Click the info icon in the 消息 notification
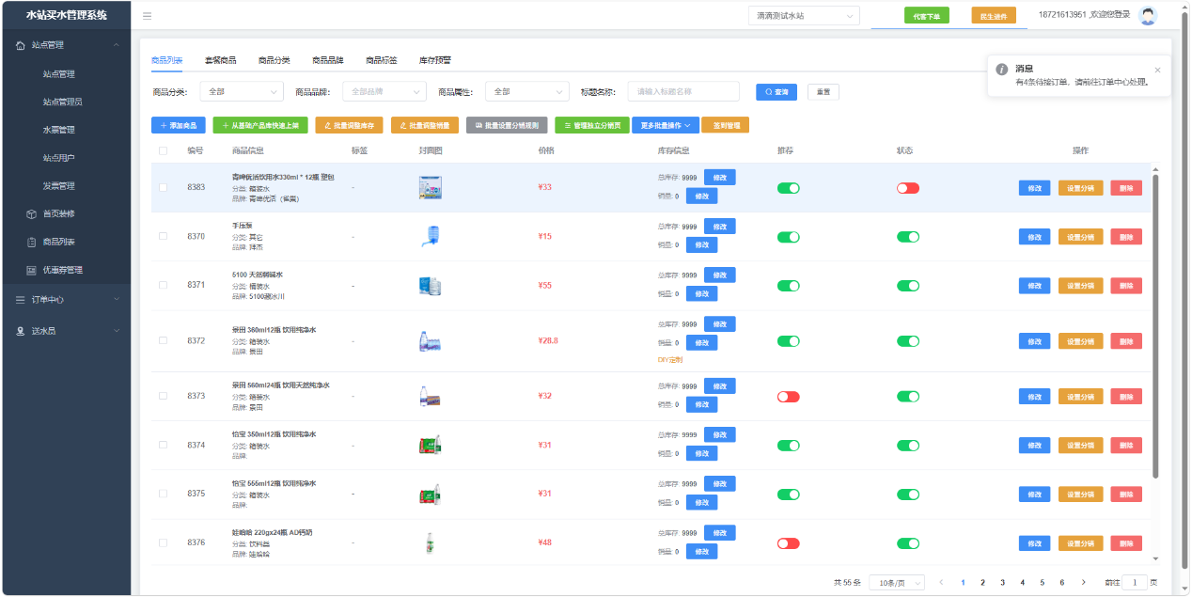 pyautogui.click(x=1002, y=70)
